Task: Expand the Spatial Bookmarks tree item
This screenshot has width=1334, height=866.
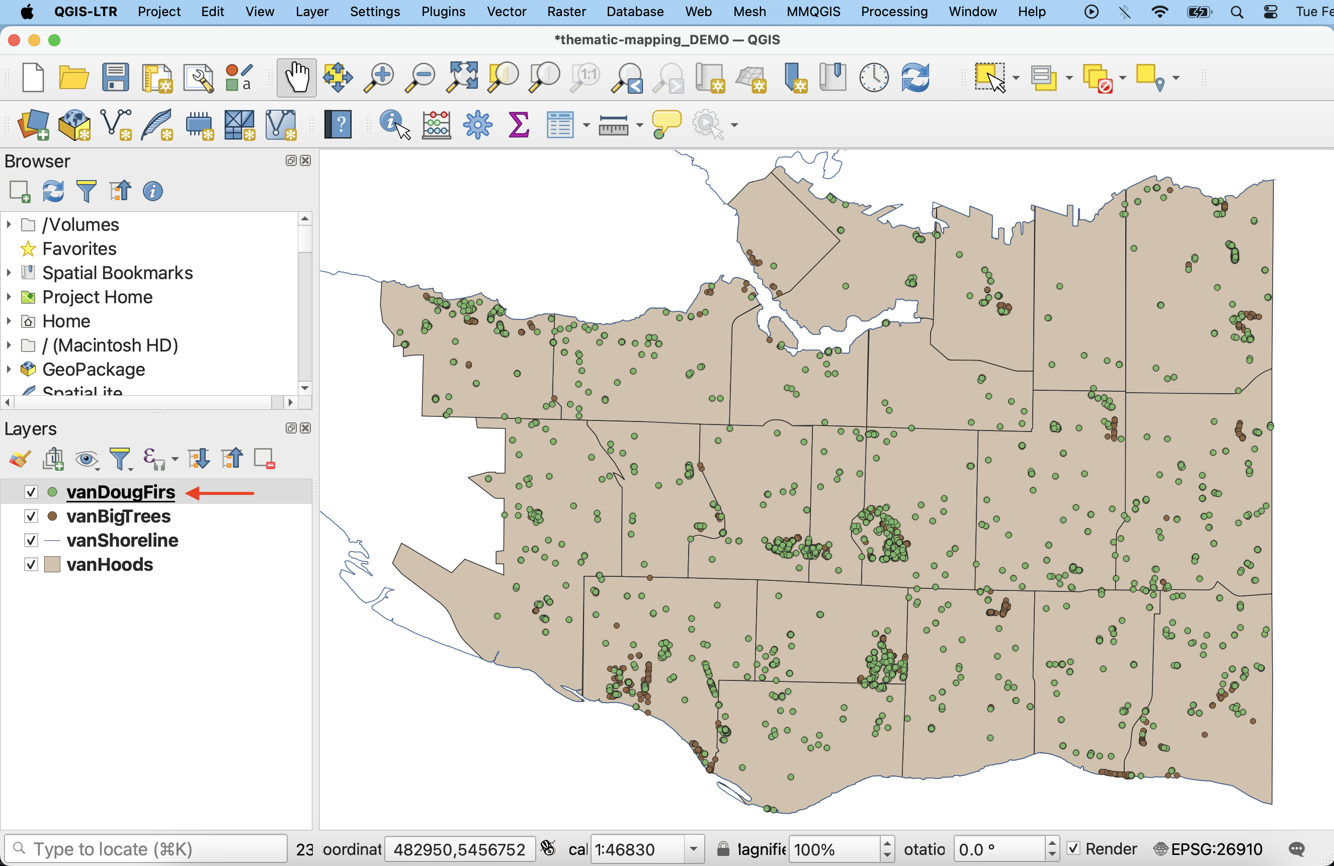Action: point(9,273)
